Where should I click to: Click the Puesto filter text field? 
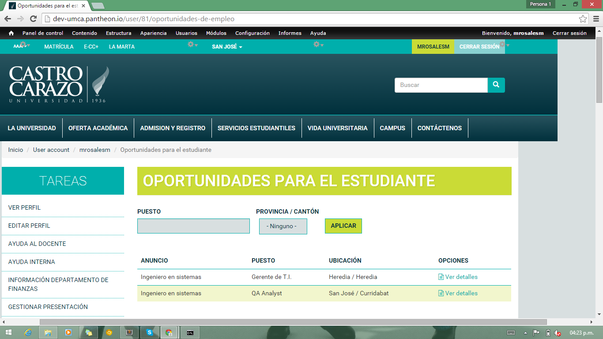pyautogui.click(x=193, y=226)
